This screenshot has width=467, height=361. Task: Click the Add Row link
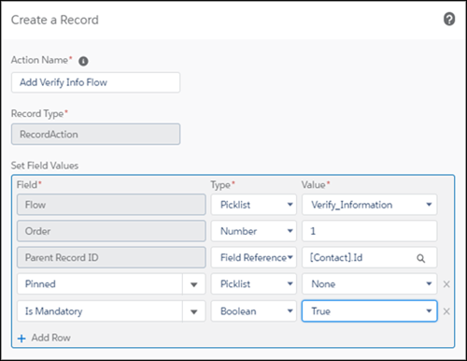pos(50,338)
